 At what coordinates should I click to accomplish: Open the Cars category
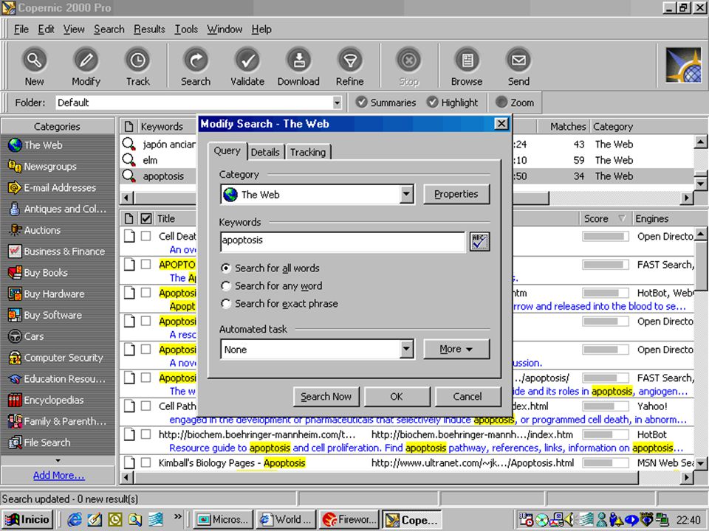26,336
